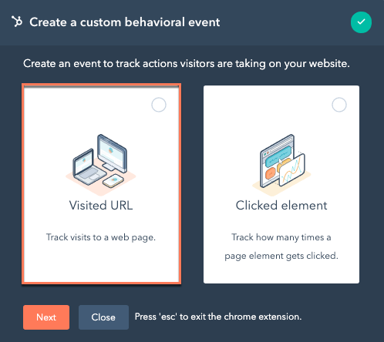The width and height of the screenshot is (384, 342).
Task: Click the Close button
Action: [103, 317]
